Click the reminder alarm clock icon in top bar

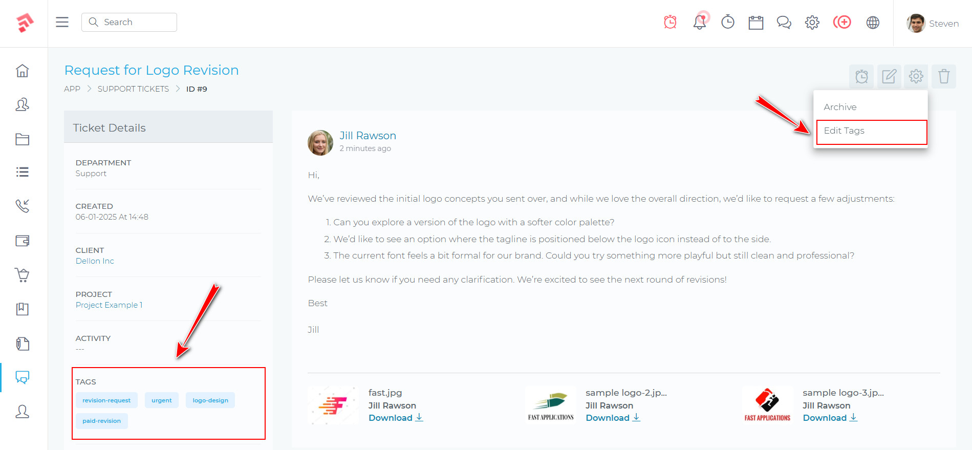pos(670,22)
